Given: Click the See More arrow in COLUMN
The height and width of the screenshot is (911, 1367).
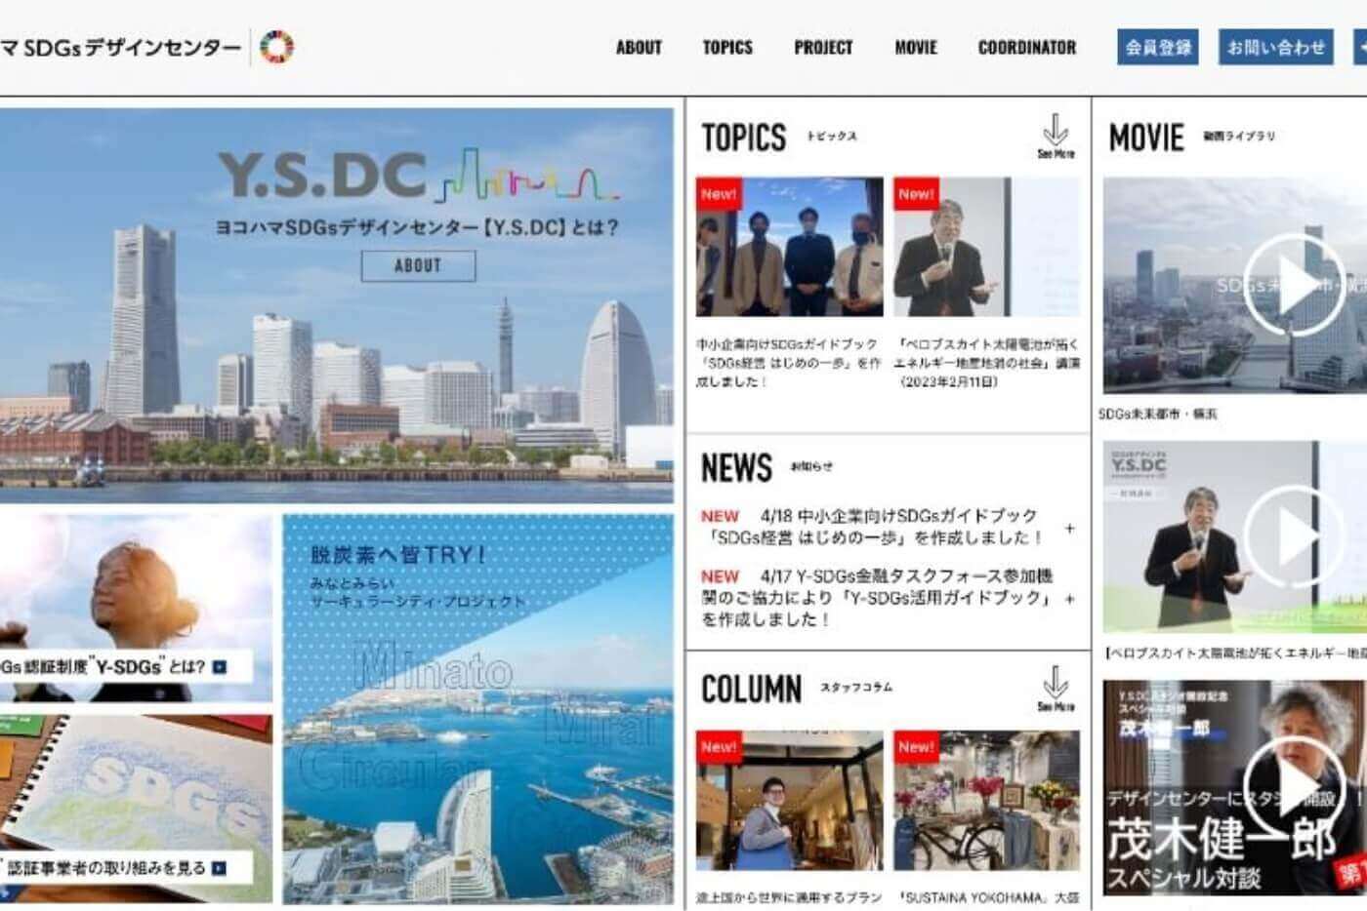Looking at the screenshot, I should point(1056,689).
